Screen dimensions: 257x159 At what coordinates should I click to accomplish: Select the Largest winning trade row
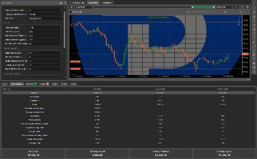[x=128, y=128]
